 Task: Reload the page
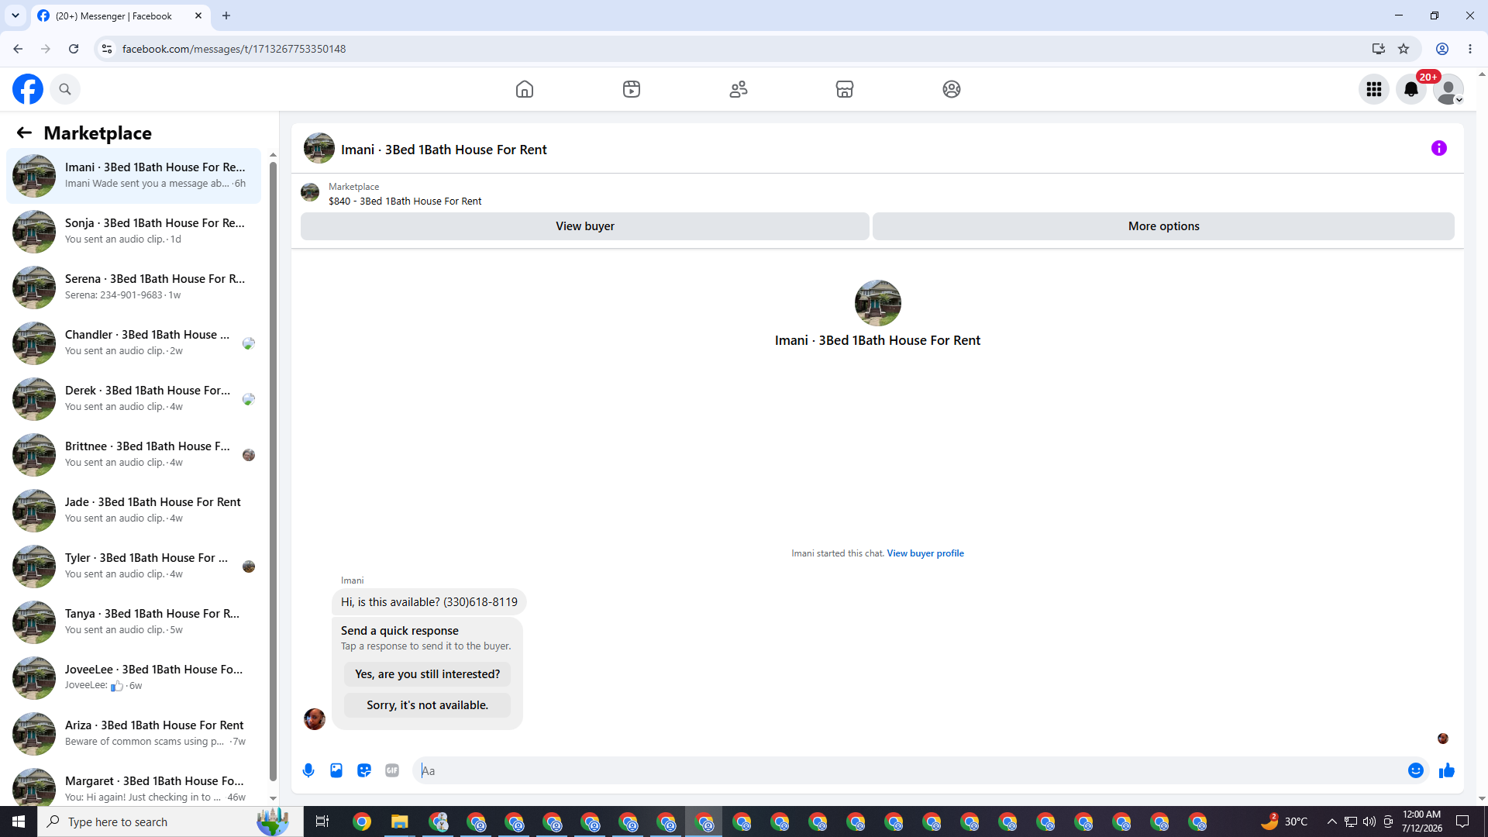74,49
